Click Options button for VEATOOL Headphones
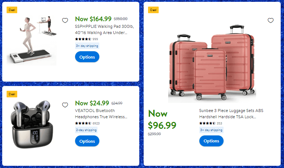This screenshot has height=168, width=284. pyautogui.click(x=87, y=141)
